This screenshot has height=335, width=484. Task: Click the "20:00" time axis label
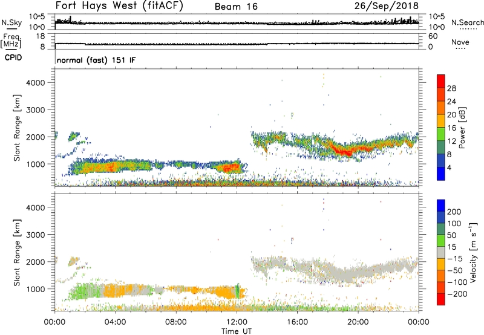[358, 322]
